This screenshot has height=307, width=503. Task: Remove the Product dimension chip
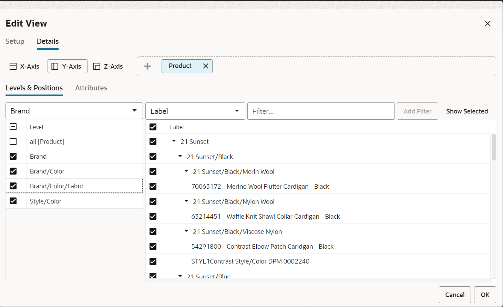[206, 66]
